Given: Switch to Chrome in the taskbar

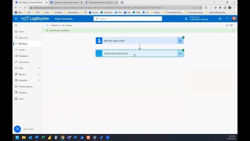Looking at the screenshot, I should 62,137.
